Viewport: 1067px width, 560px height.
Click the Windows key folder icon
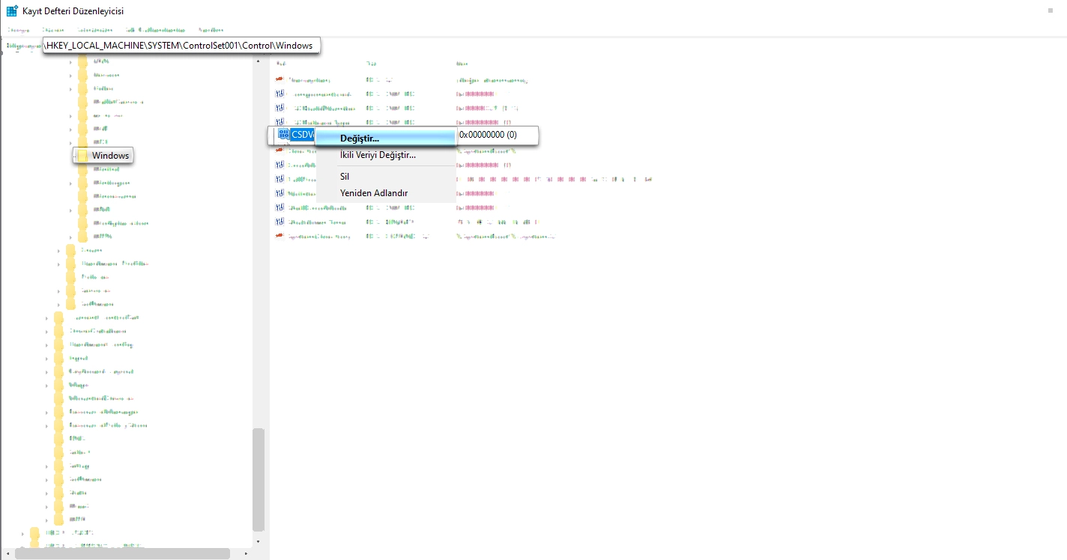click(82, 156)
